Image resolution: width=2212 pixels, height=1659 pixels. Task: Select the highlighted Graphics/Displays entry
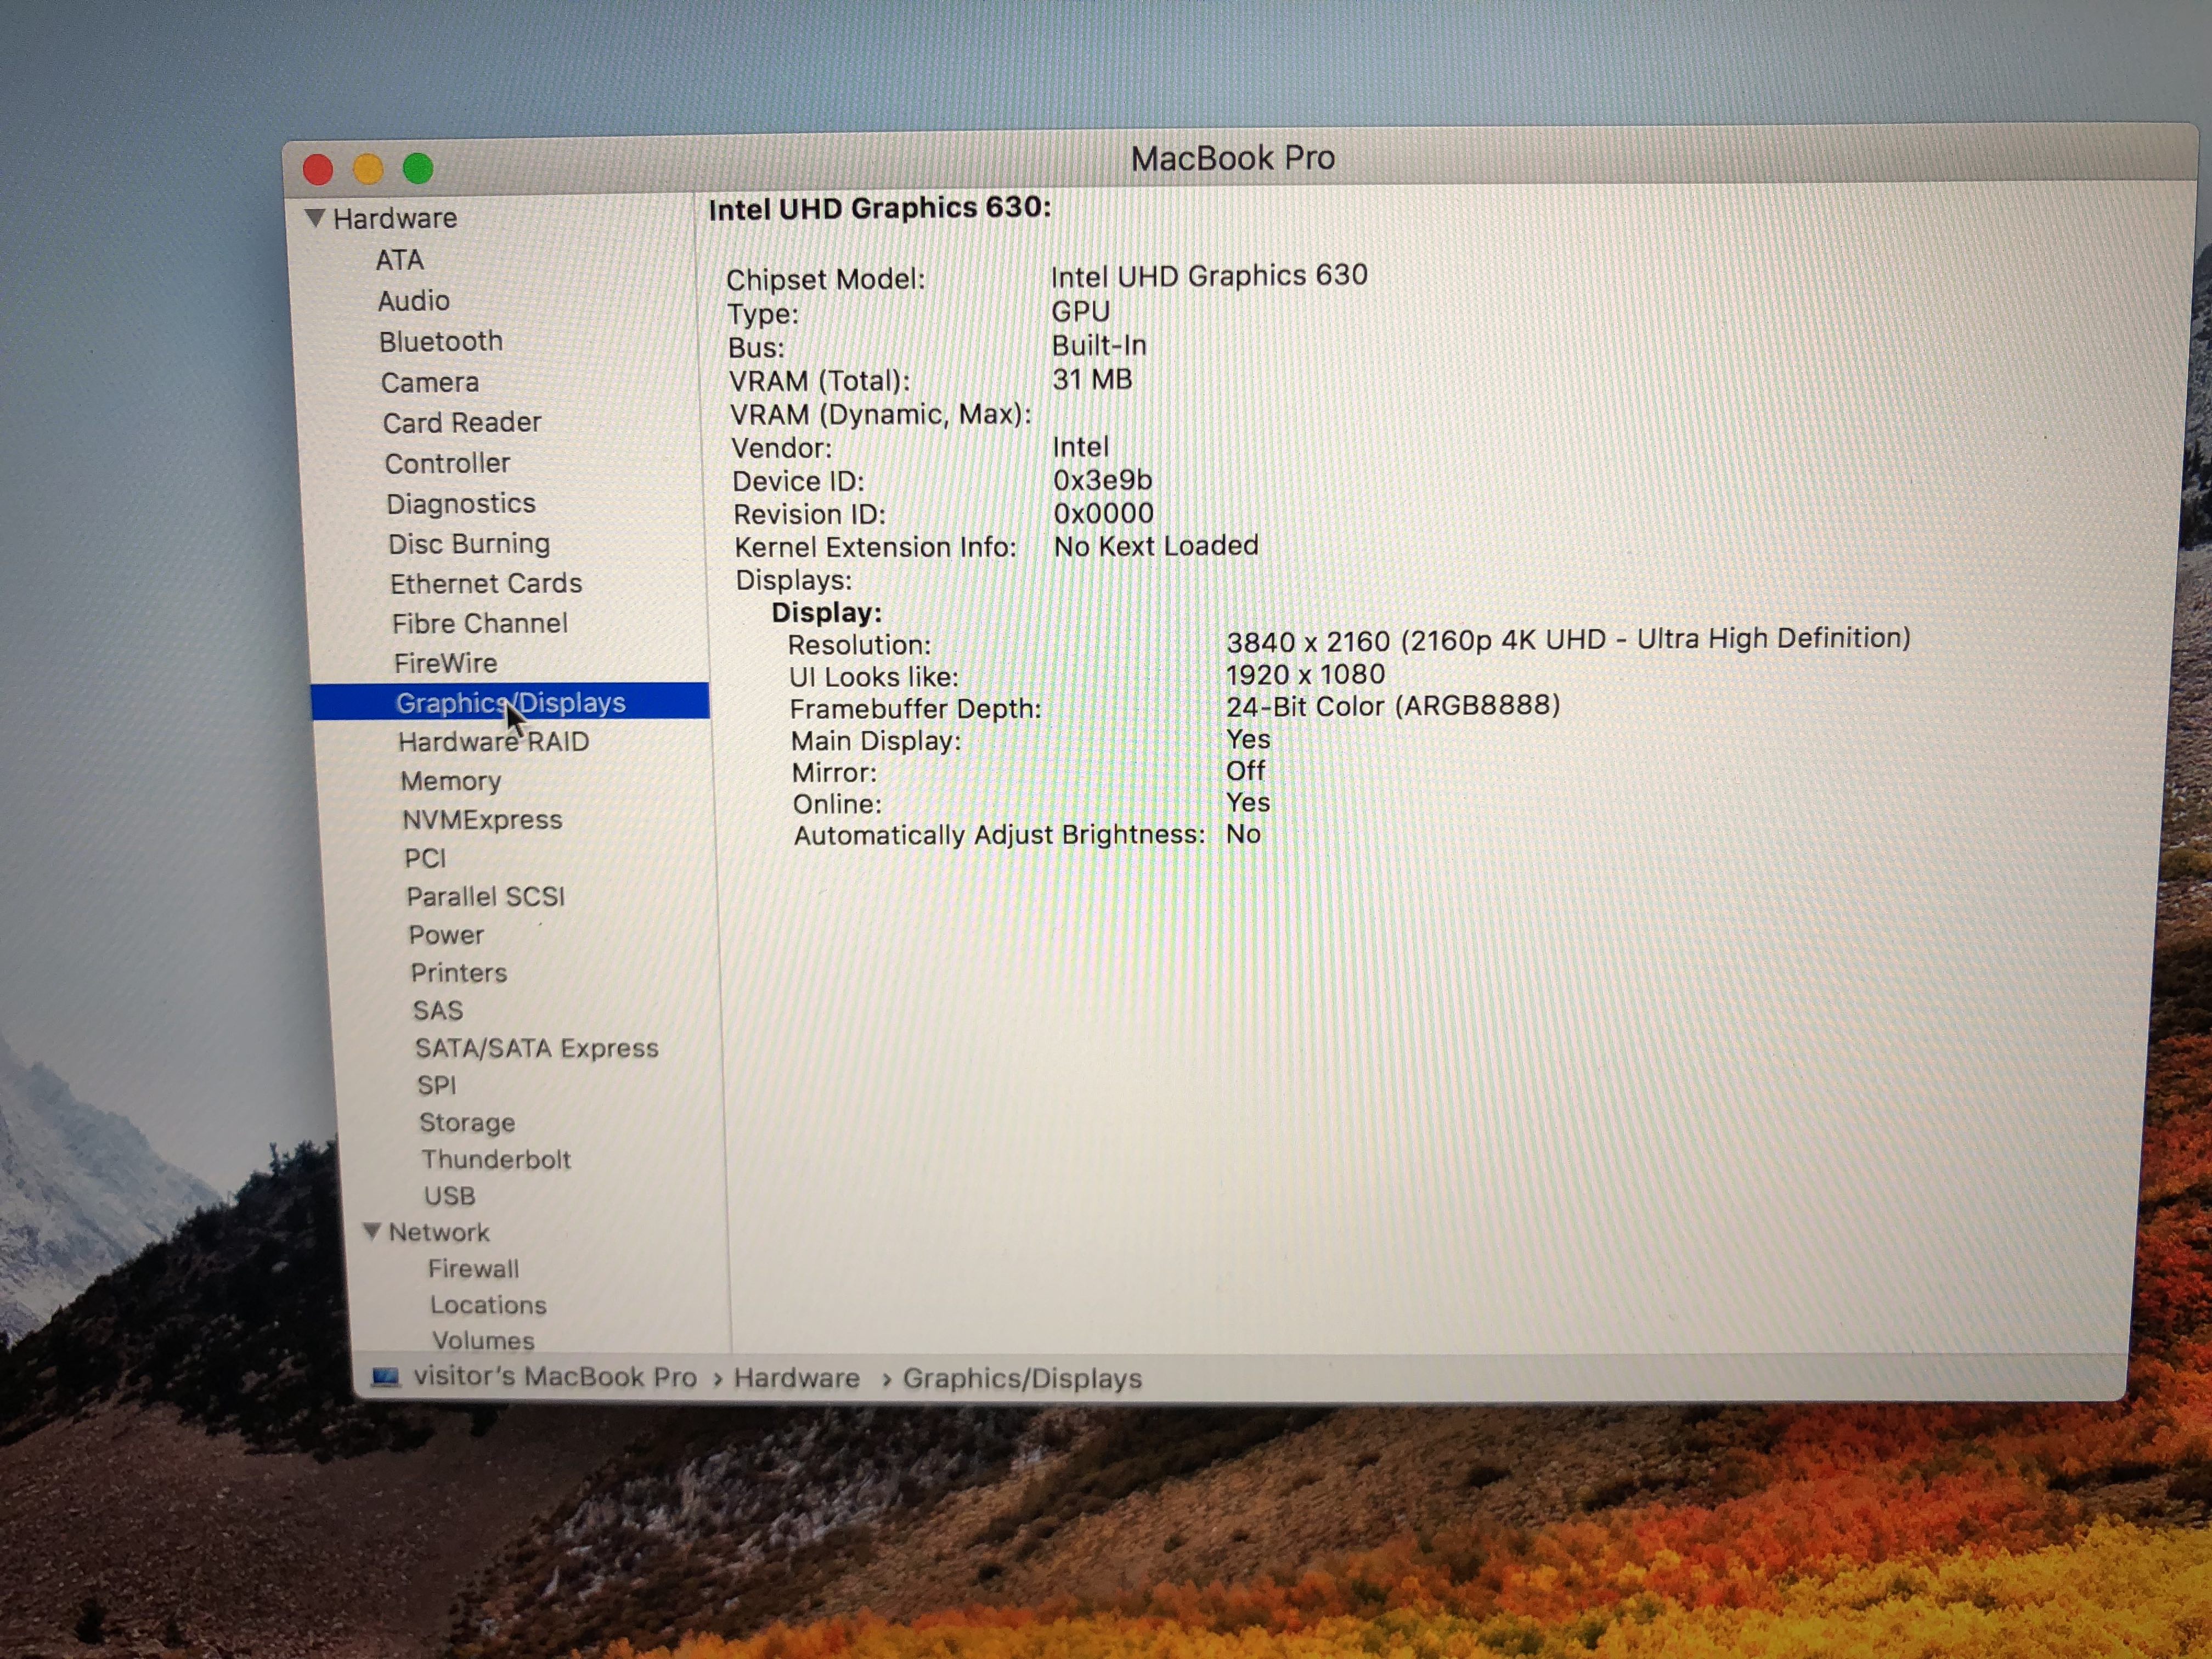[510, 703]
